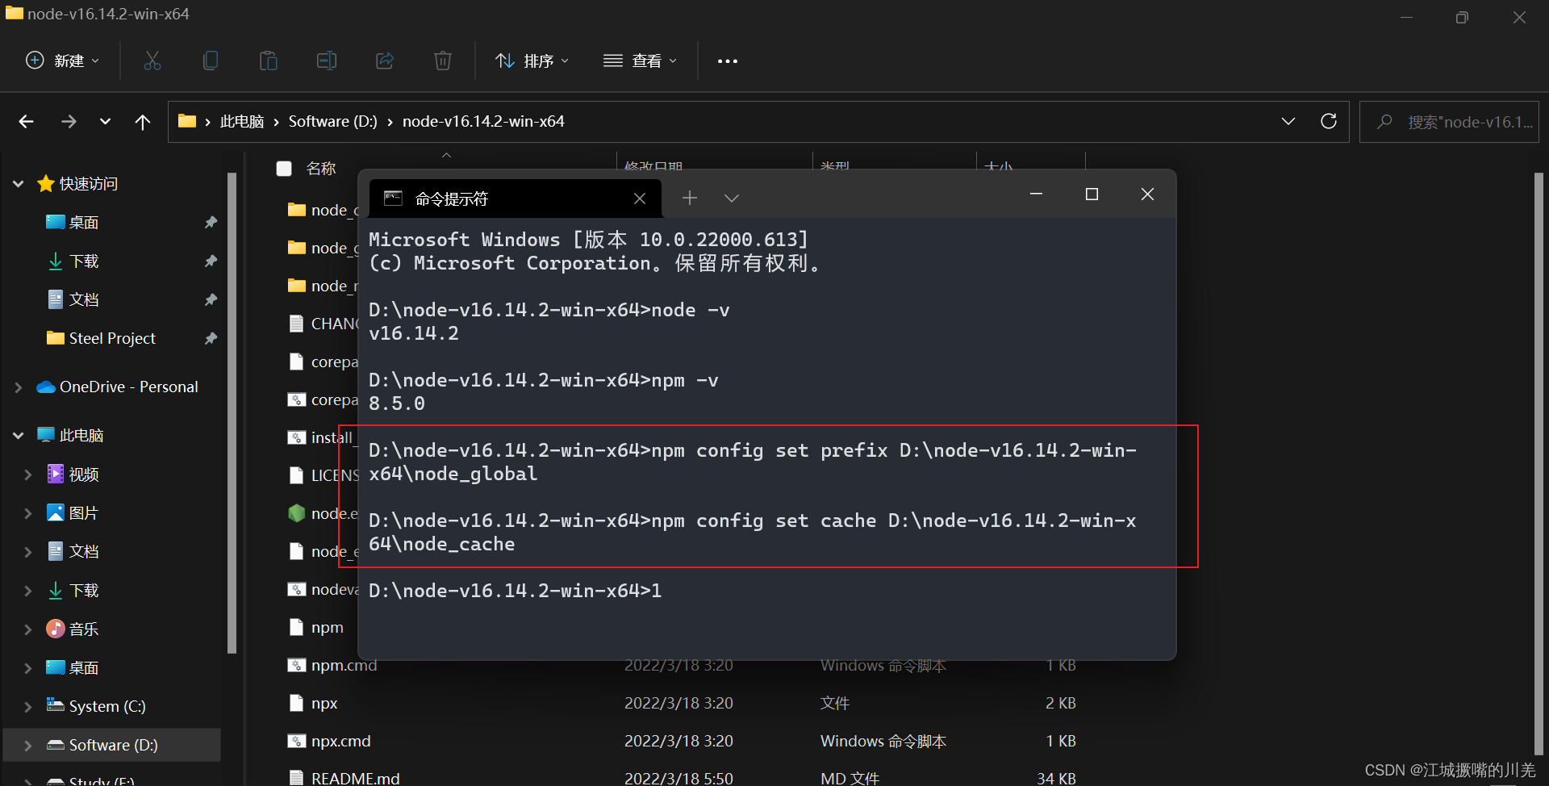Navigate up one folder level

click(x=143, y=122)
